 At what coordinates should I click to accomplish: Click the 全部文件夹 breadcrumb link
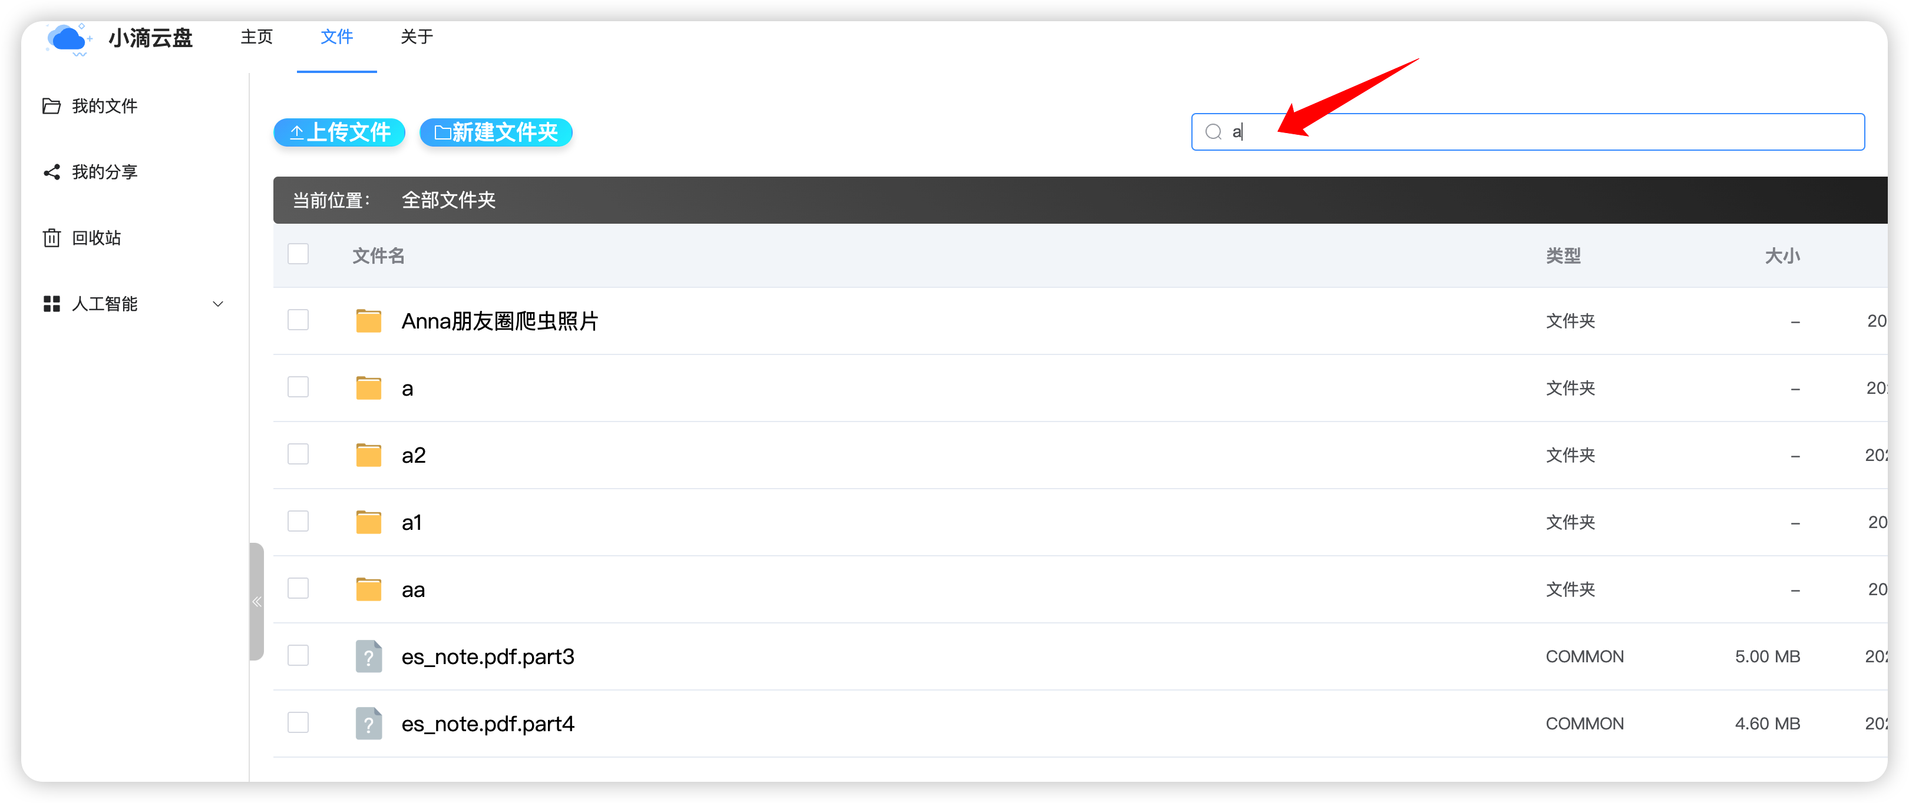point(448,200)
